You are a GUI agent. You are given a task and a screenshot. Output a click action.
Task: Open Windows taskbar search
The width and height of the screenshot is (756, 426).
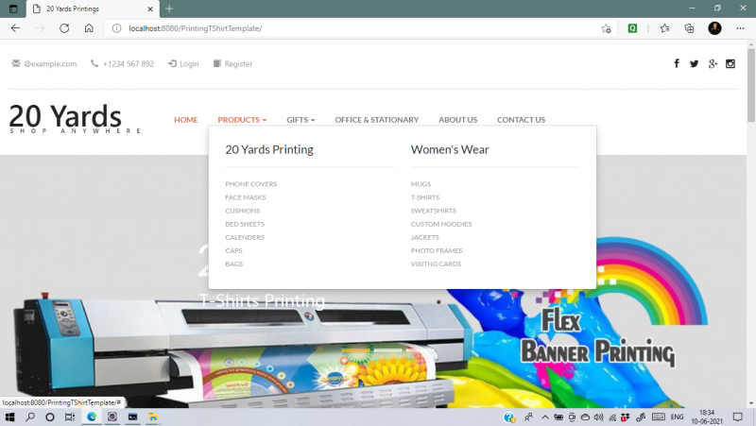(30, 417)
